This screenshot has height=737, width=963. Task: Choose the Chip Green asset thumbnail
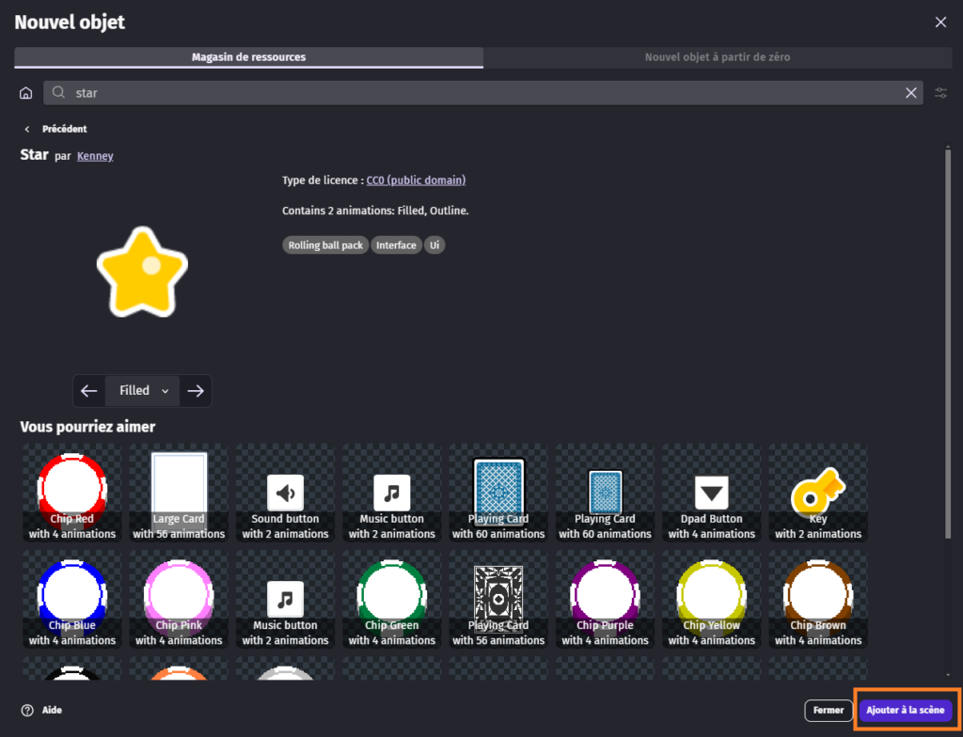coord(391,601)
